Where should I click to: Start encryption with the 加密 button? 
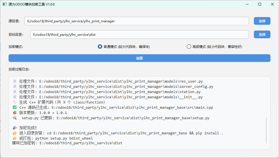click(x=139, y=58)
